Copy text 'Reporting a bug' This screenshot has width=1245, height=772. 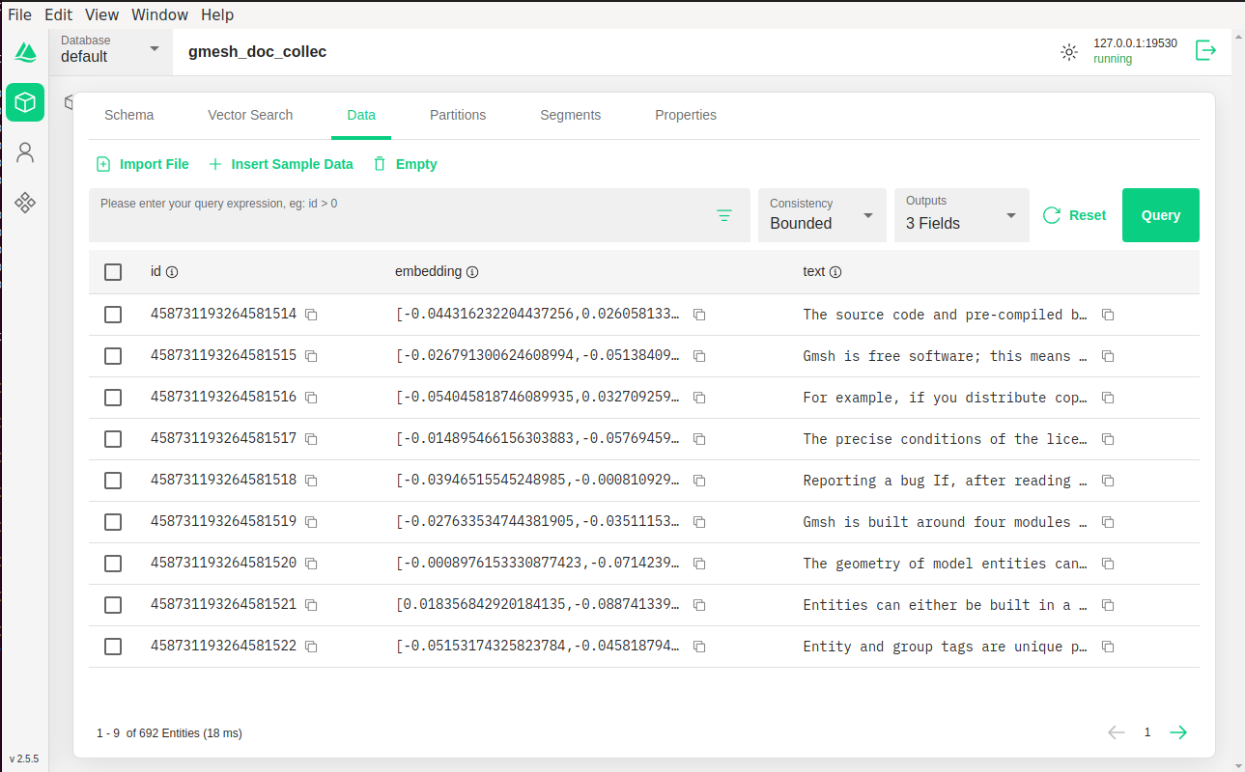coord(1108,481)
